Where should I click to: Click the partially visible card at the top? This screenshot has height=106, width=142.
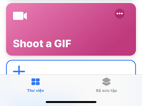71,1
